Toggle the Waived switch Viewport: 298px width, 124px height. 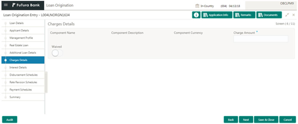pyautogui.click(x=57, y=53)
